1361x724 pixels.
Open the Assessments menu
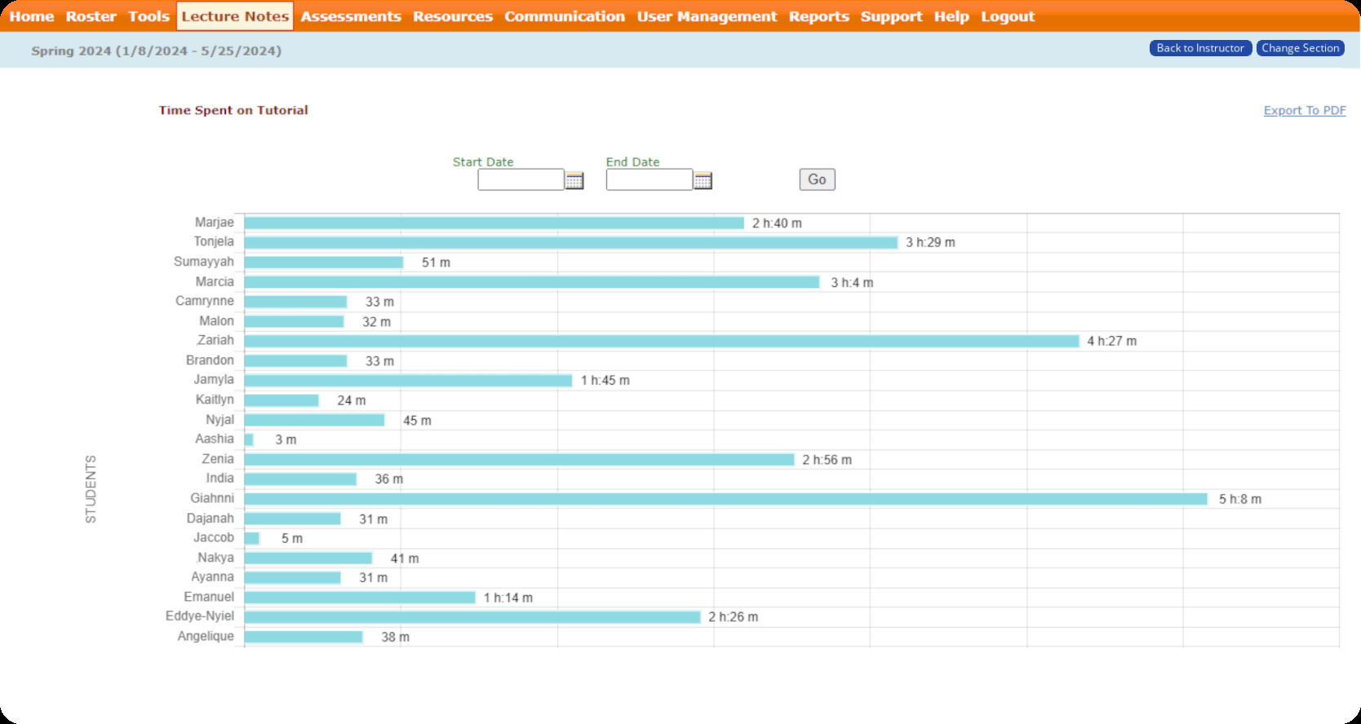[x=351, y=16]
